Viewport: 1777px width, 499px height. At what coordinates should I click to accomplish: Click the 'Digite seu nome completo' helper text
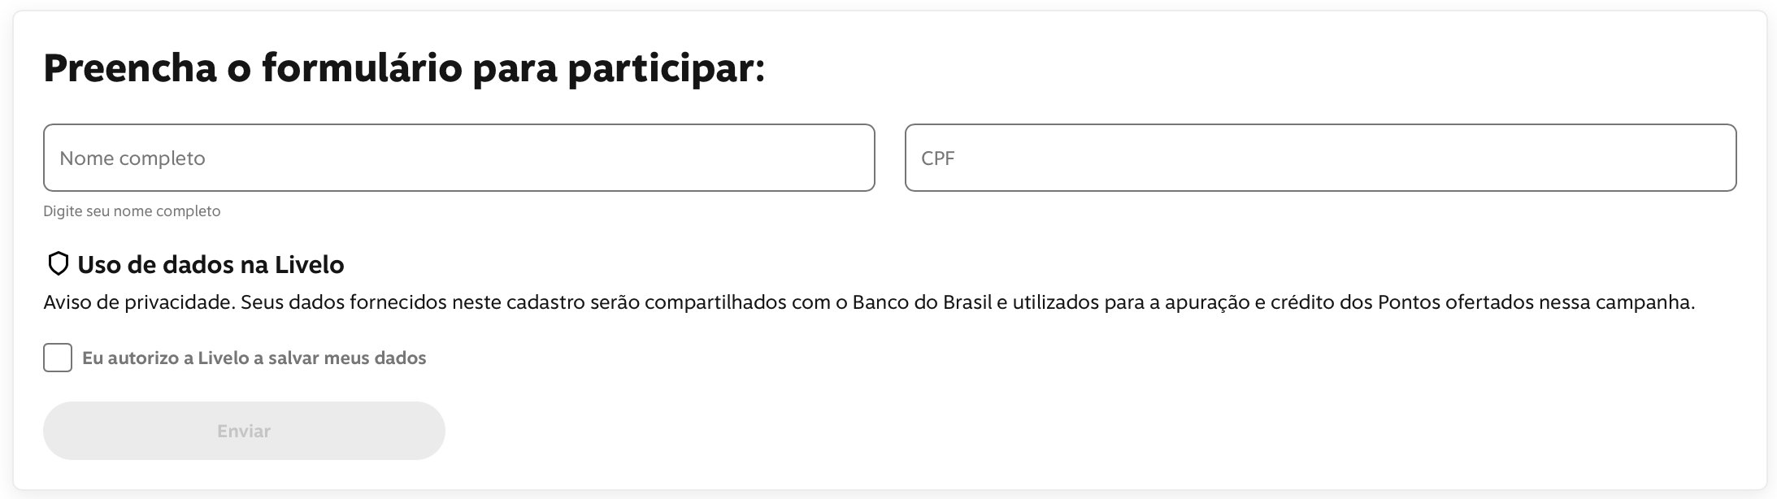point(132,211)
